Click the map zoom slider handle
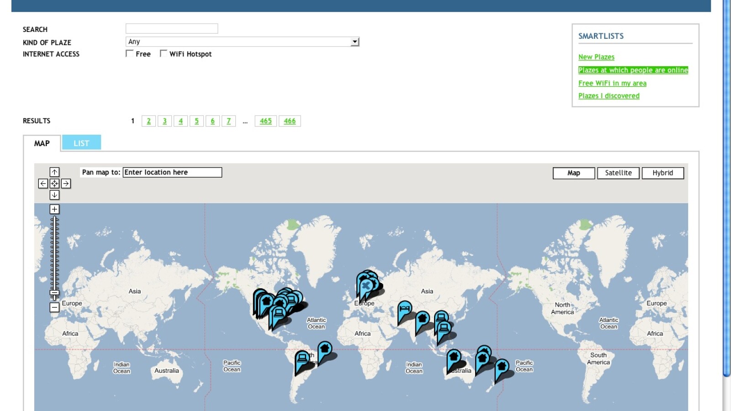 coord(54,293)
